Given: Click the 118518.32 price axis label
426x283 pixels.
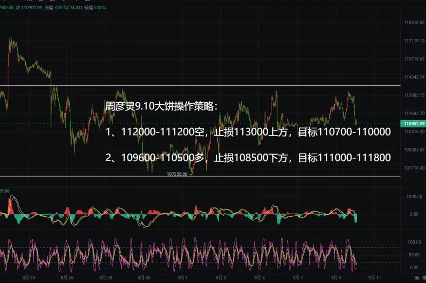Looking at the screenshot, I should 414,23.
